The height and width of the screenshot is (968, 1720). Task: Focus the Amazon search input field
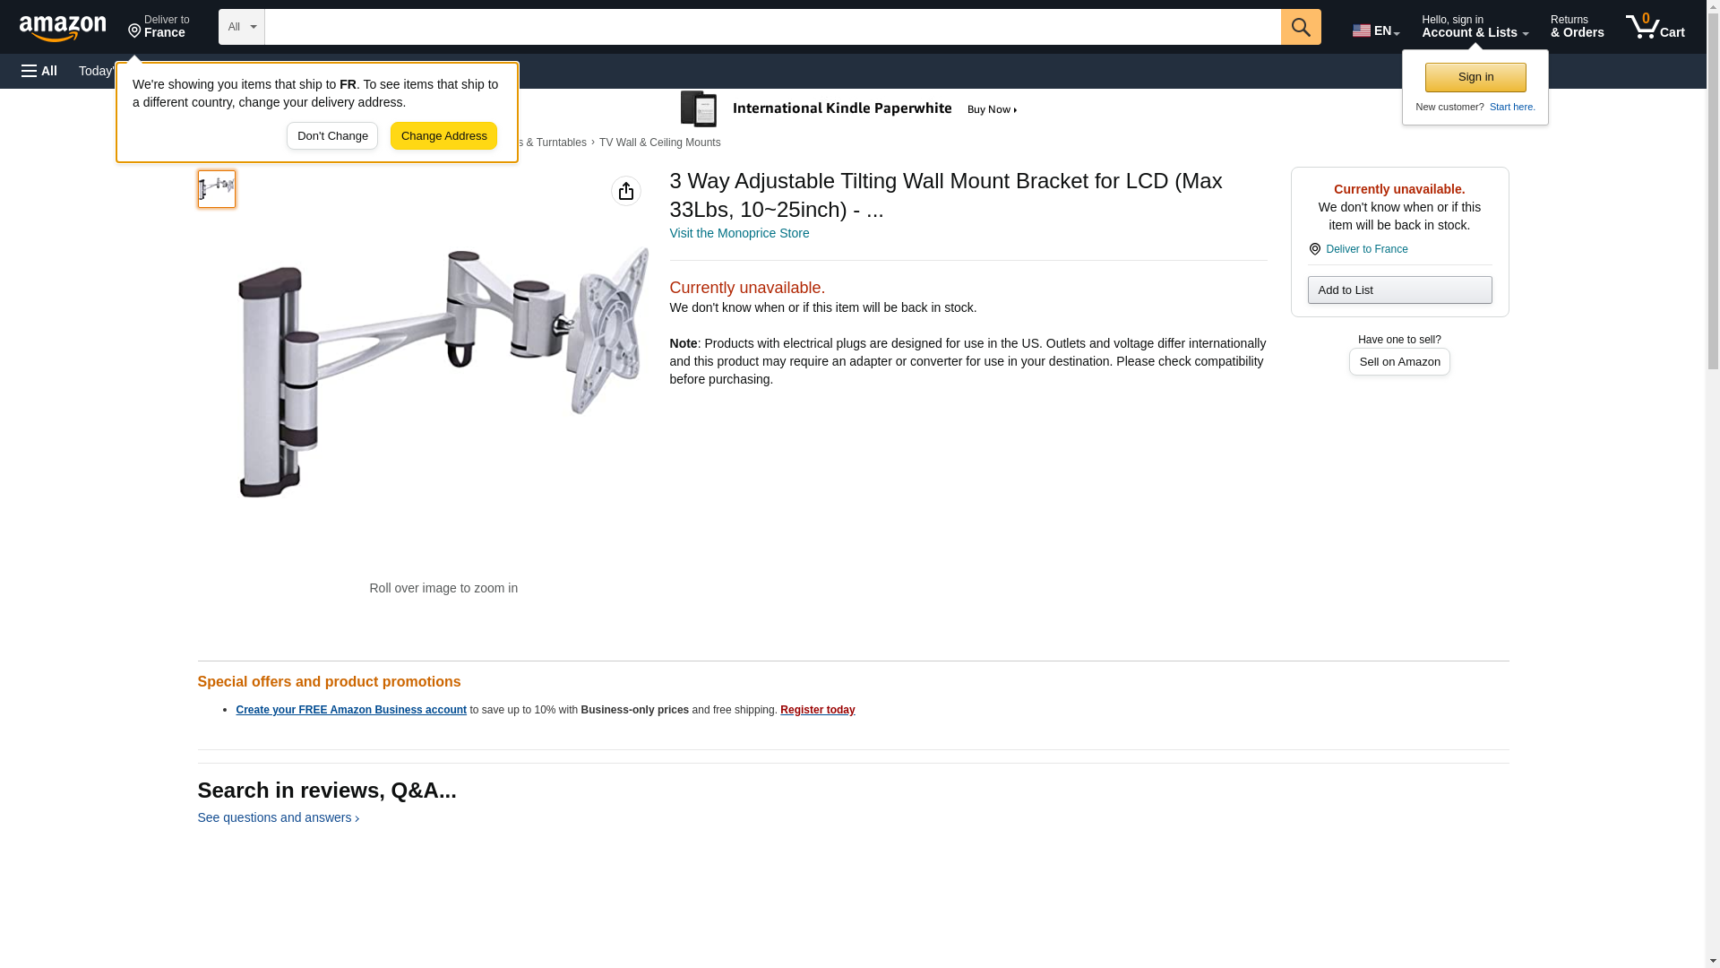click(772, 27)
